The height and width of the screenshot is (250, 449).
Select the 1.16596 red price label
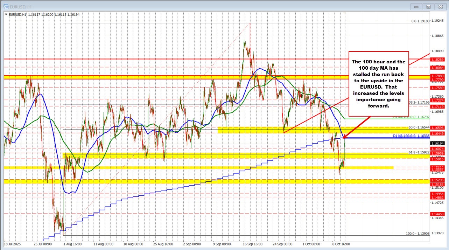tap(437, 128)
